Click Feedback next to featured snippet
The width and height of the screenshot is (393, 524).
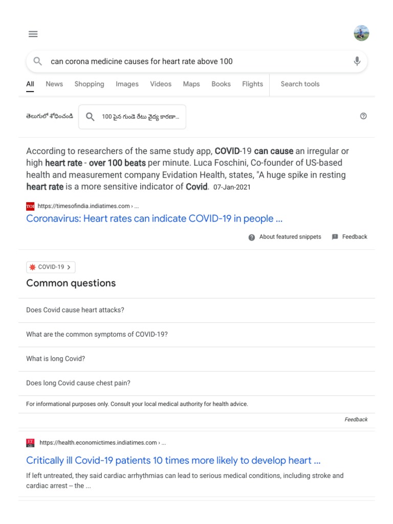click(x=350, y=237)
